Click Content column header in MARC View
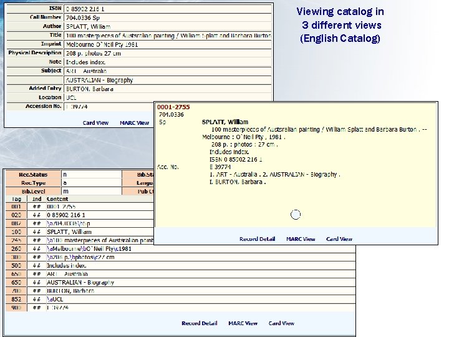449x337 pixels. point(57,199)
